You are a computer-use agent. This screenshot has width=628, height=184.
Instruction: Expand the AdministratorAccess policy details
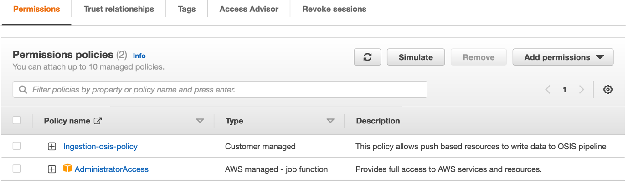tap(52, 169)
